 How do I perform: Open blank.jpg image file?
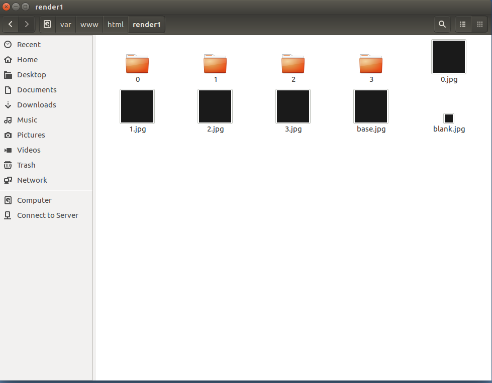448,118
